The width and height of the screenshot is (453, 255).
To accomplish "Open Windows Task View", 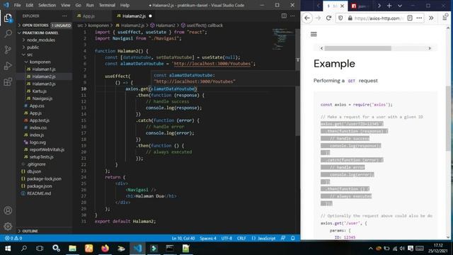I will point(40,249).
